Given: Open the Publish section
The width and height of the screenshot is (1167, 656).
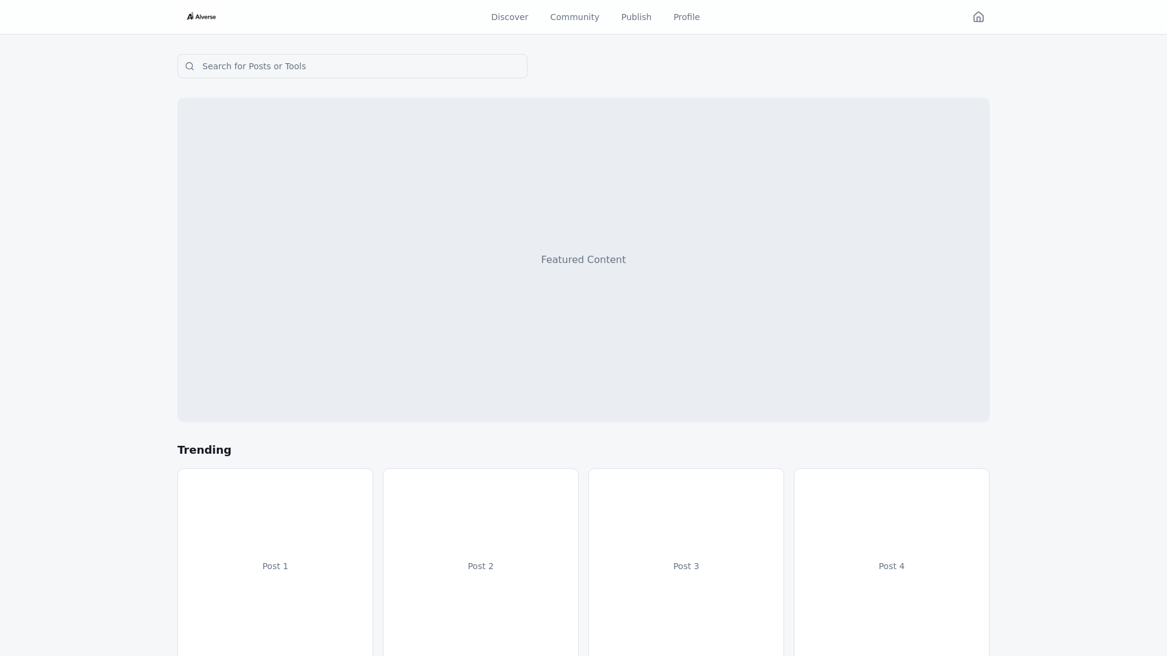Looking at the screenshot, I should pos(636,17).
